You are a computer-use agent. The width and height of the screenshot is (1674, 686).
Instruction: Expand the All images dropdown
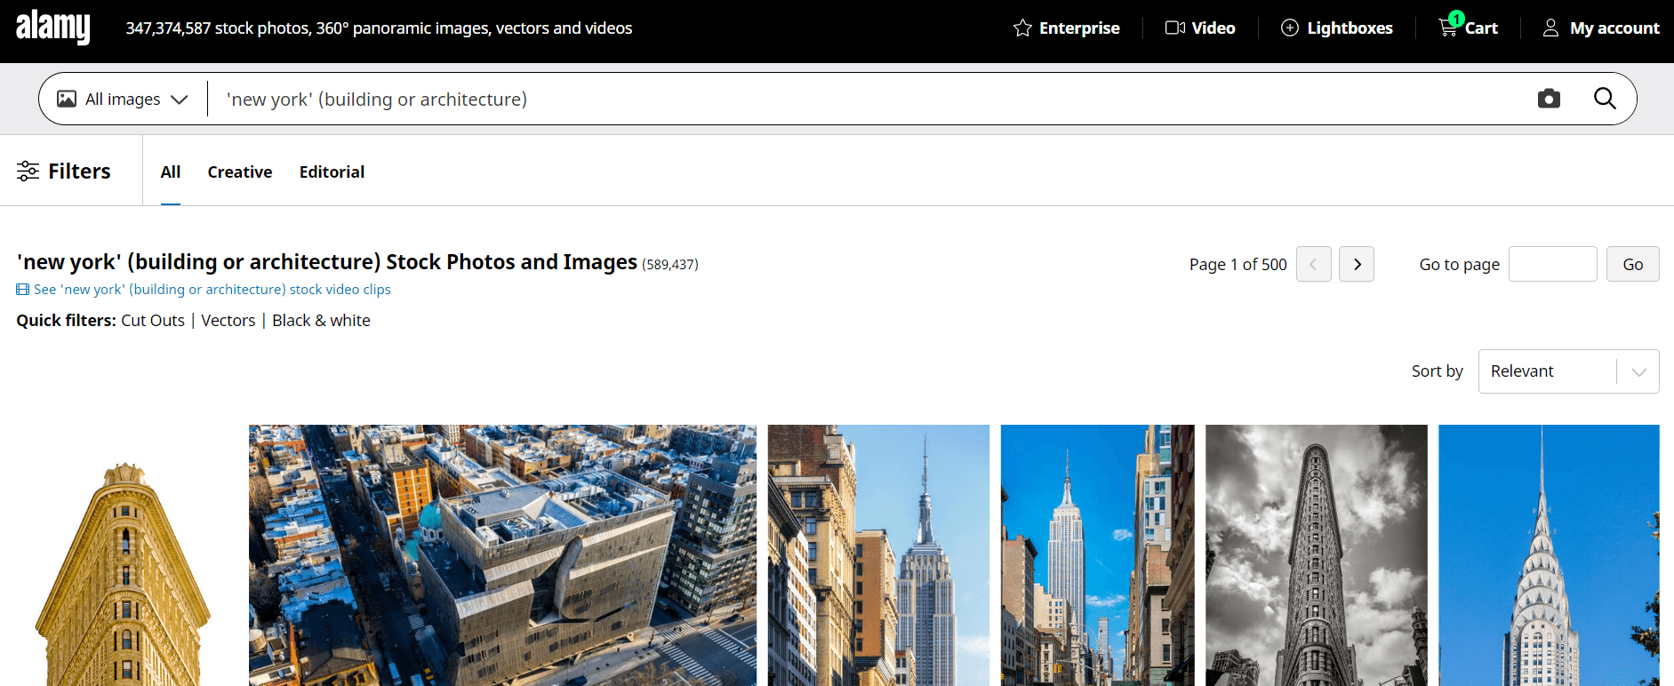[123, 99]
